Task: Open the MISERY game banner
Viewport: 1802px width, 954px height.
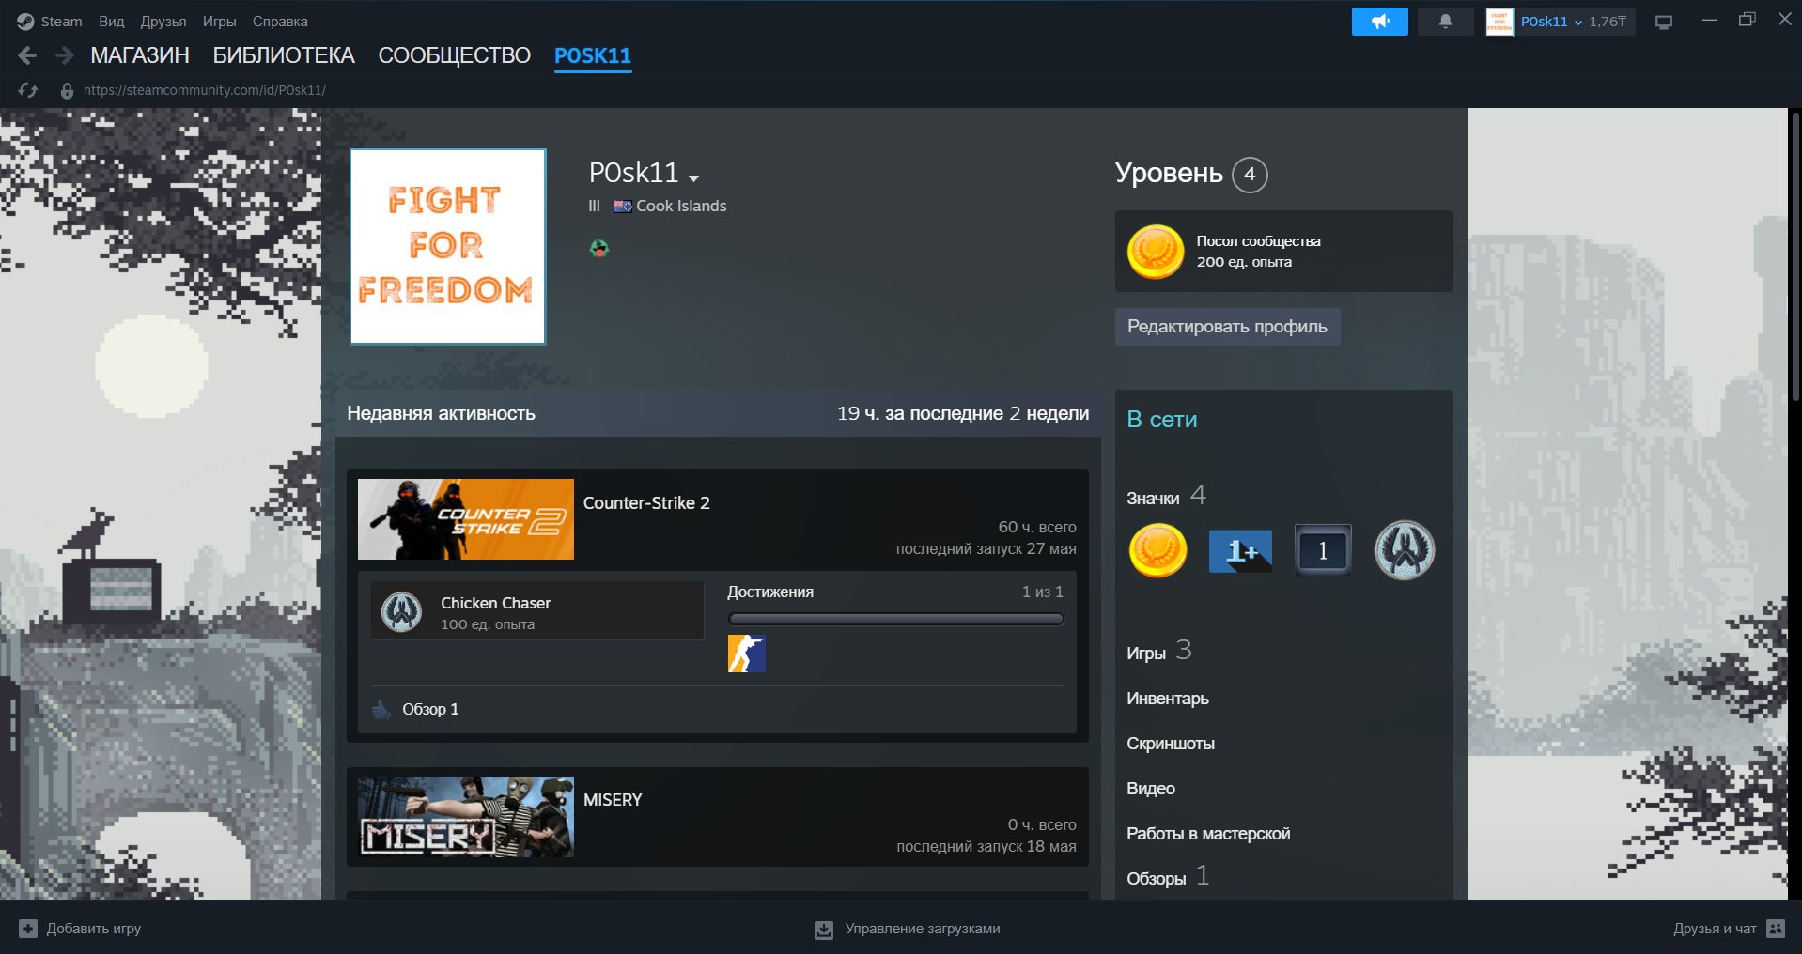Action: [x=466, y=817]
